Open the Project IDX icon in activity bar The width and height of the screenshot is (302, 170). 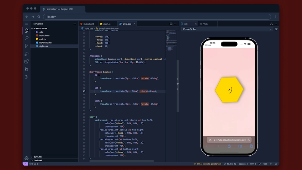point(26,77)
